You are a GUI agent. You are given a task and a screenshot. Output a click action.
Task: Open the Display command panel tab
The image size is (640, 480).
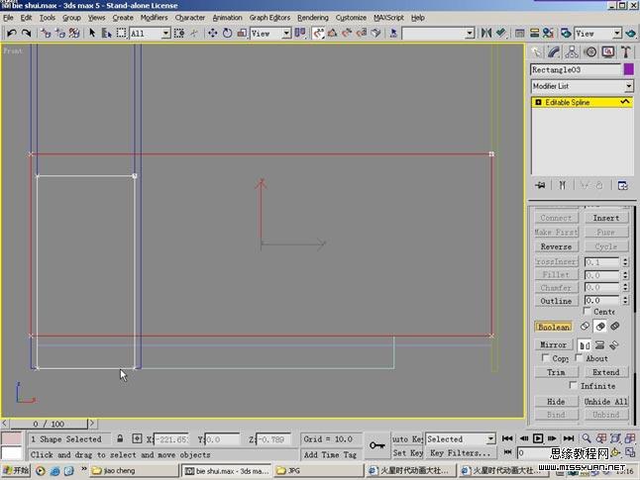(x=608, y=51)
